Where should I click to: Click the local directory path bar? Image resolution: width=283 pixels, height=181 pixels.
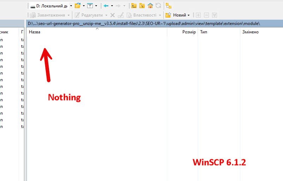pyautogui.click(x=144, y=24)
